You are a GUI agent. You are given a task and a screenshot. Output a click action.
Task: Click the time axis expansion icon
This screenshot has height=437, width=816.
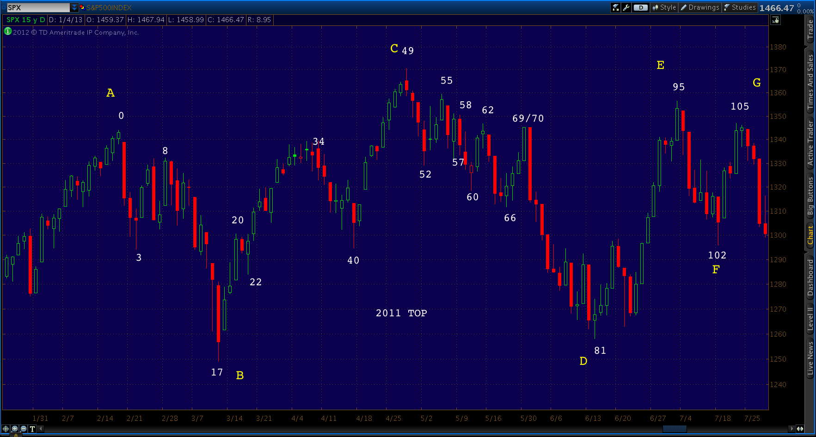(x=800, y=429)
